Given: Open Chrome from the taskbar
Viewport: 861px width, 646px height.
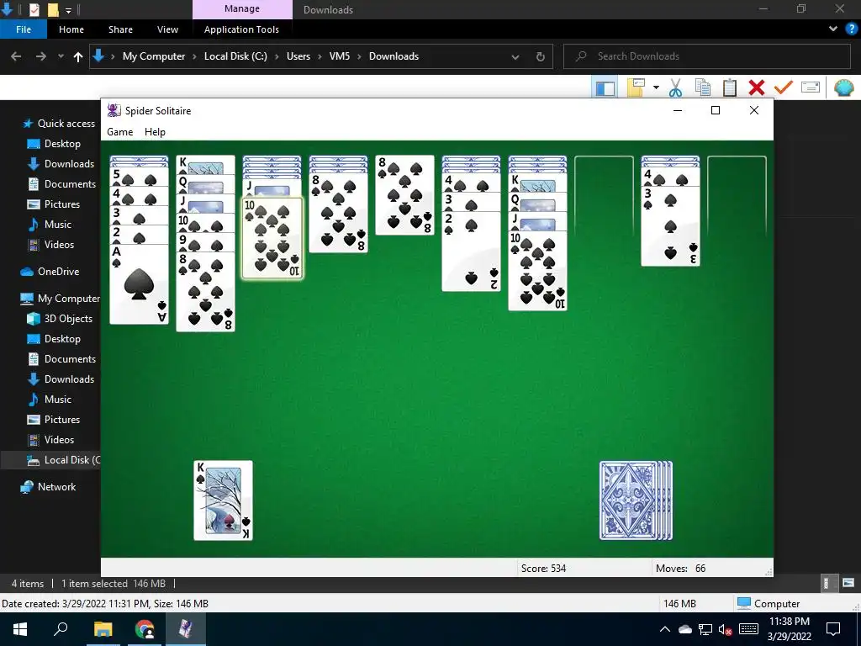Looking at the screenshot, I should [x=145, y=629].
